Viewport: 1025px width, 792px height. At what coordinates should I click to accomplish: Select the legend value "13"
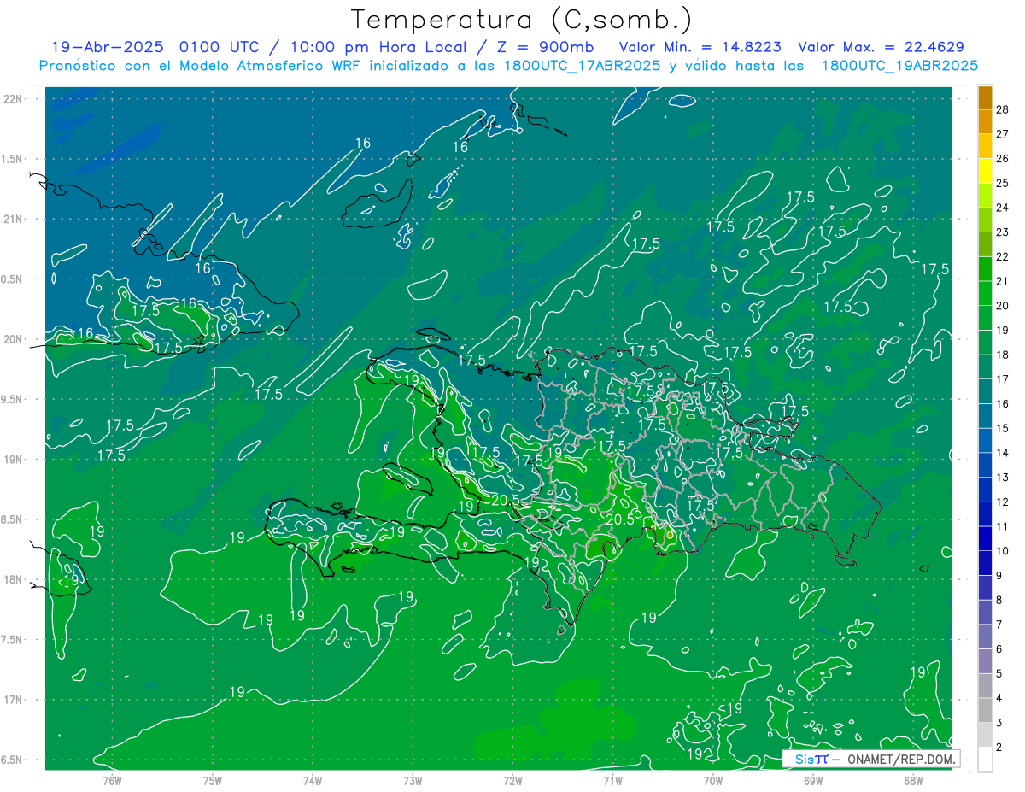(1003, 478)
